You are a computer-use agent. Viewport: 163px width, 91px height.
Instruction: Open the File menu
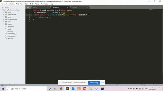(2, 4)
